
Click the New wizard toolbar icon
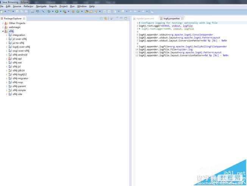coord(2,11)
